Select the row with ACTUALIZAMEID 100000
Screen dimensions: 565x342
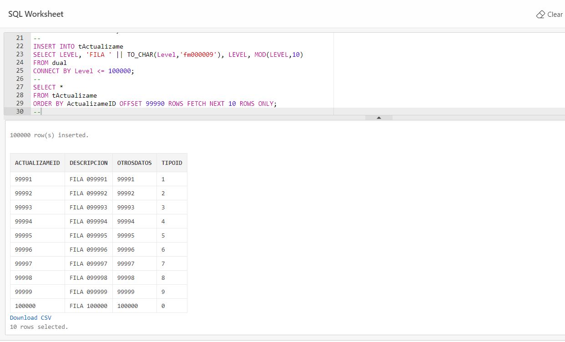[37, 305]
